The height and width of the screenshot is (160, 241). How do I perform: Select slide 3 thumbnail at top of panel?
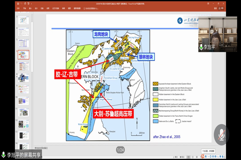click(x=24, y=20)
